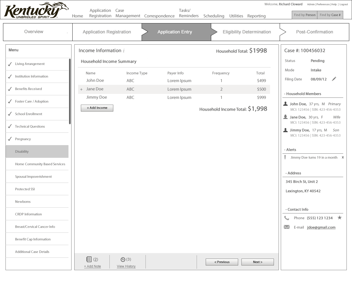The width and height of the screenshot is (352, 282).
Task: Open Benefit Cap Information in the menu
Action: (x=37, y=239)
